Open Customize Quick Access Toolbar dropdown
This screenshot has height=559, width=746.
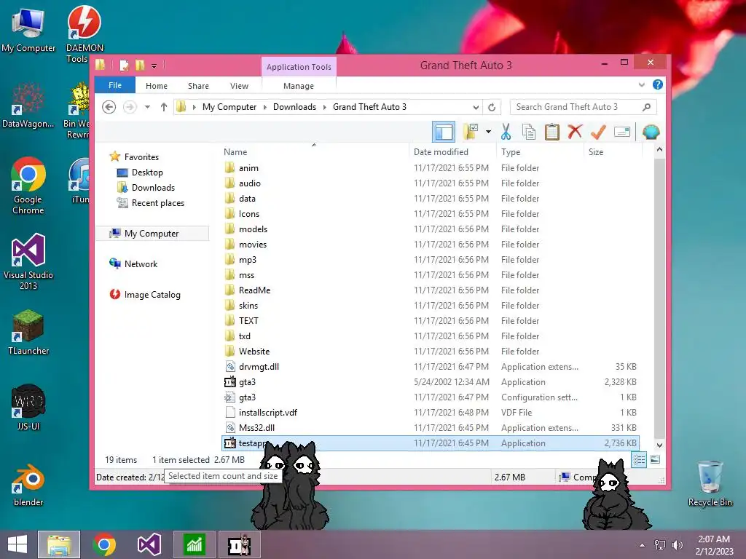(x=154, y=66)
